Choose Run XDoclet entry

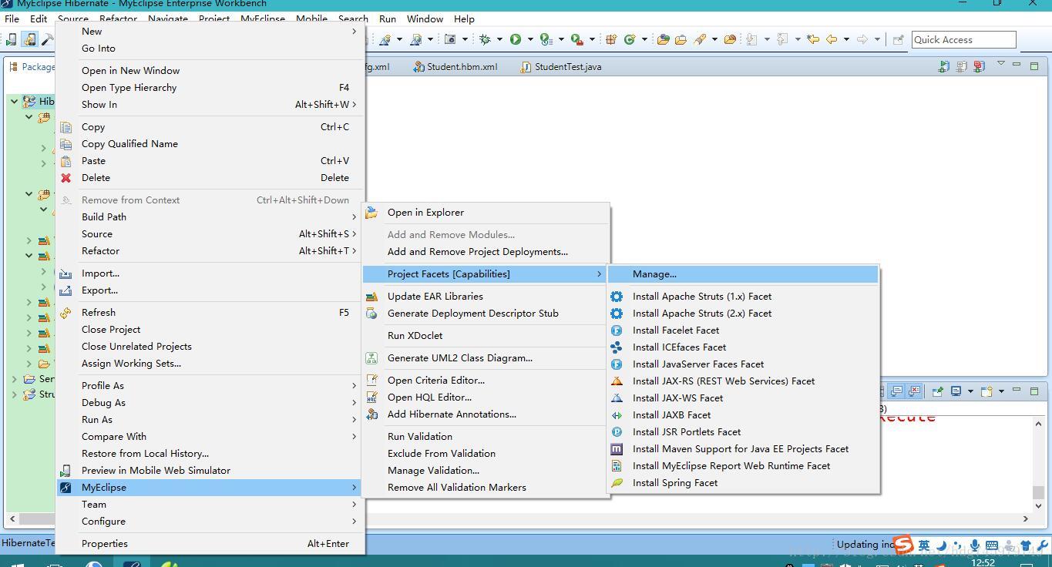pos(485,336)
